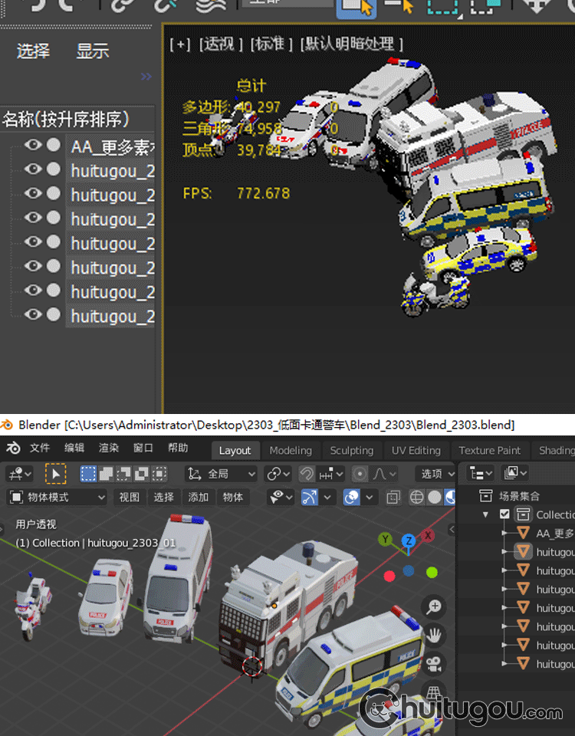The image size is (575, 736).
Task: Switch to the Modeling workspace tab
Action: pyautogui.click(x=291, y=450)
